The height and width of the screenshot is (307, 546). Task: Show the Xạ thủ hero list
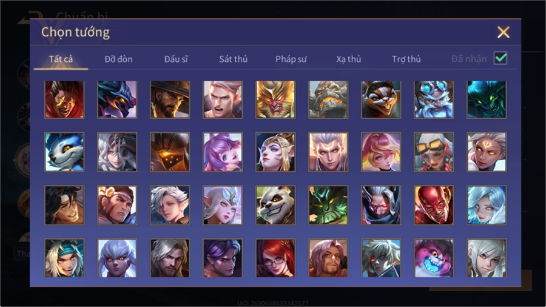(349, 59)
